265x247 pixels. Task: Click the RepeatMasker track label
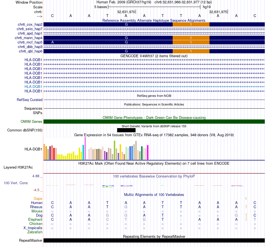[x=31, y=240]
